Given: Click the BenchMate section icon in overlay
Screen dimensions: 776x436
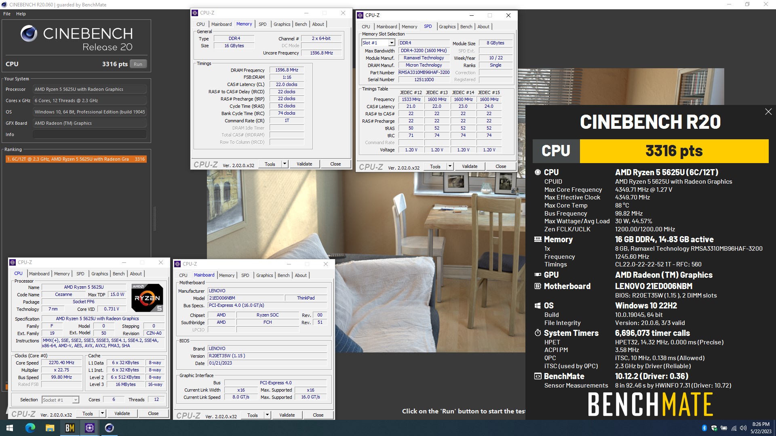Looking at the screenshot, I should [x=538, y=376].
